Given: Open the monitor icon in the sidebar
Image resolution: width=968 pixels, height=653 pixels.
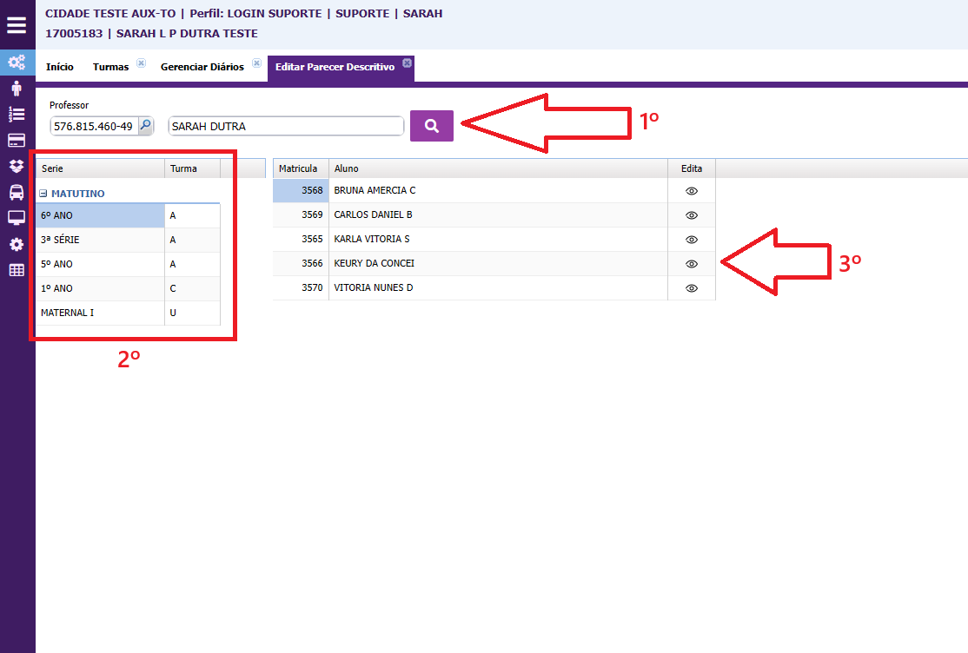Looking at the screenshot, I should (17, 218).
